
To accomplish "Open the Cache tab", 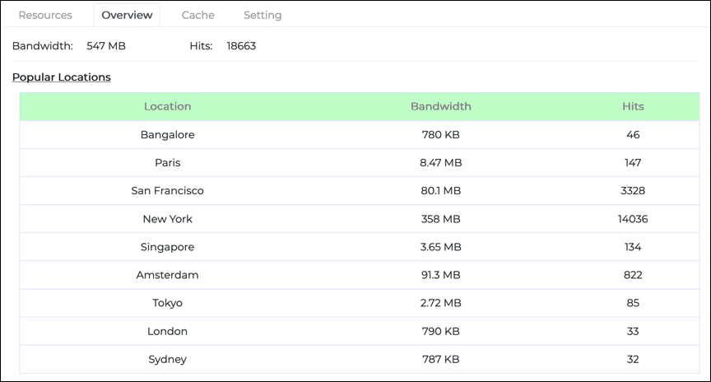I will coord(197,15).
